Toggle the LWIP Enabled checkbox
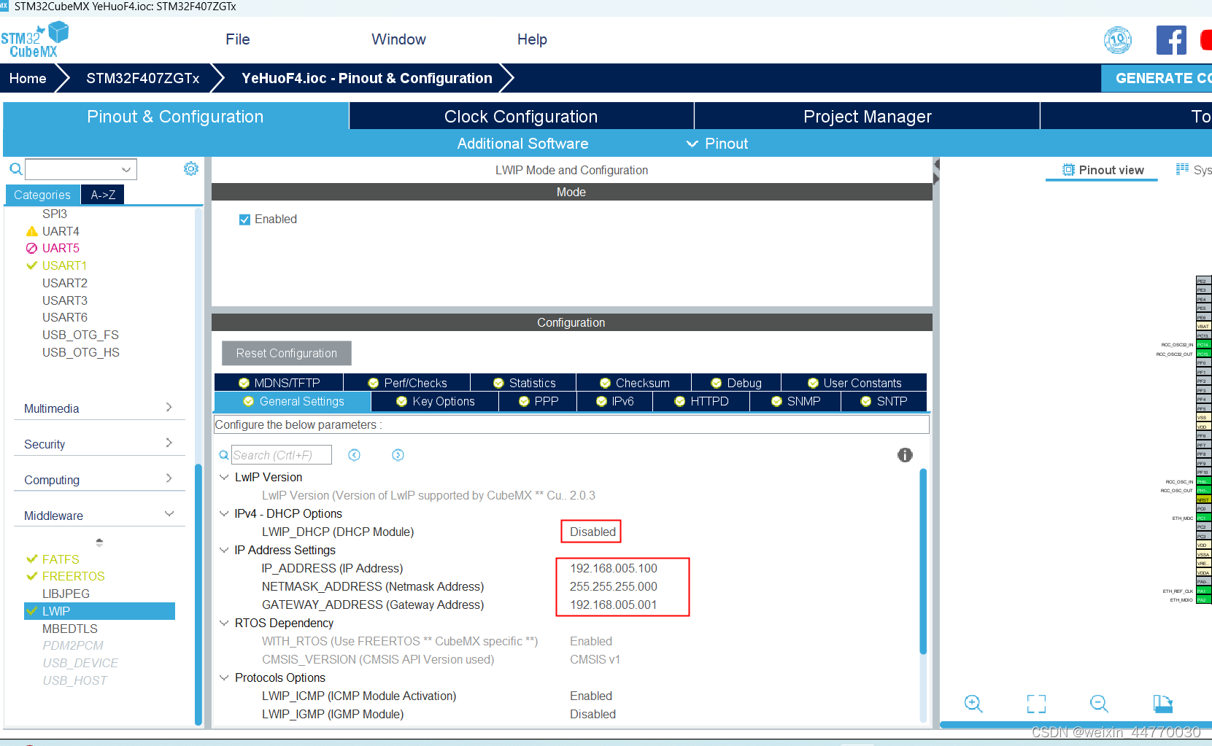Viewport: 1212px width, 746px height. 245,219
